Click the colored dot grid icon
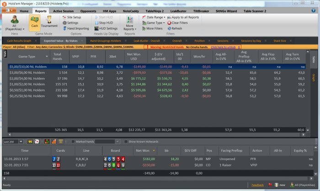This screenshot has height=191, width=320. (47, 142)
